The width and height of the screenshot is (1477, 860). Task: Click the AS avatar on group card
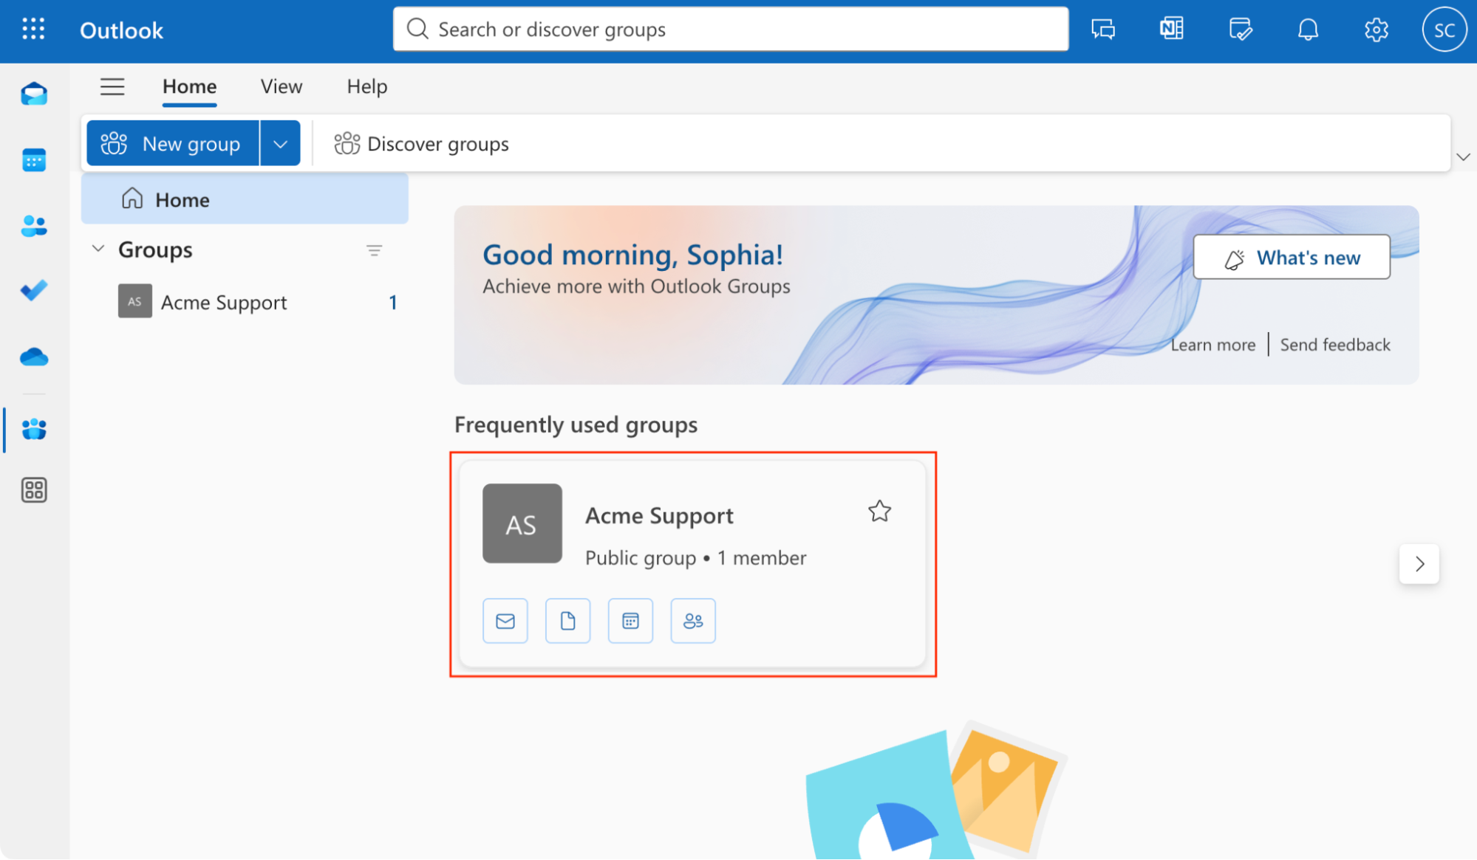click(522, 523)
